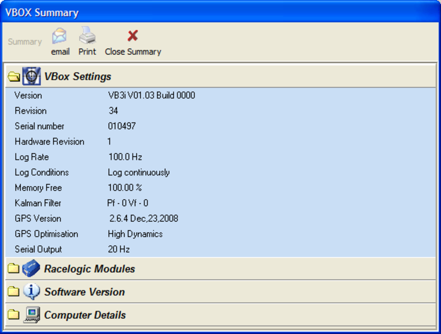Click the email text label

pyautogui.click(x=60, y=52)
